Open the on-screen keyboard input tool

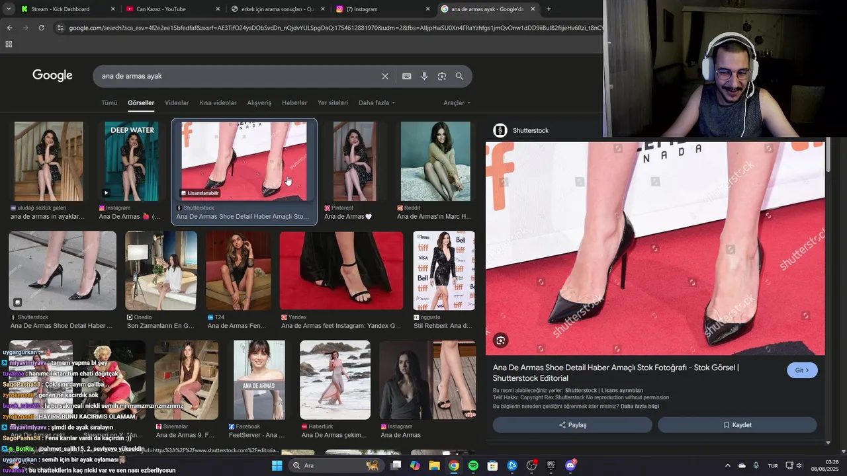(407, 76)
